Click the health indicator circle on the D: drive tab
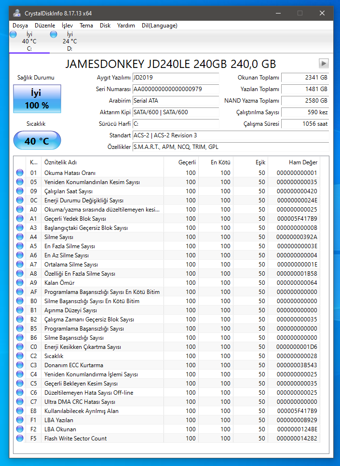This screenshot has height=466, width=340. coord(54,34)
